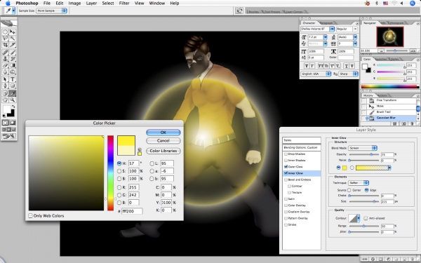Click the Opacity slider in Layer Style

[x=363, y=154]
